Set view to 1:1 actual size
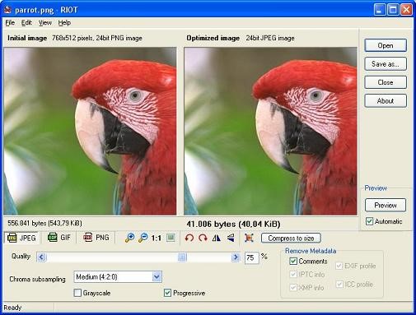This screenshot has width=416, height=315. point(156,238)
